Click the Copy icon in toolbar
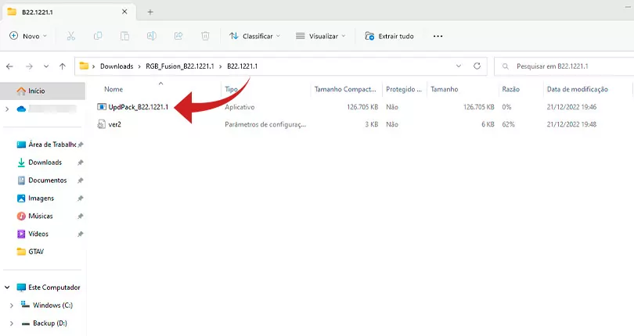Image resolution: width=634 pixels, height=336 pixels. [x=98, y=36]
